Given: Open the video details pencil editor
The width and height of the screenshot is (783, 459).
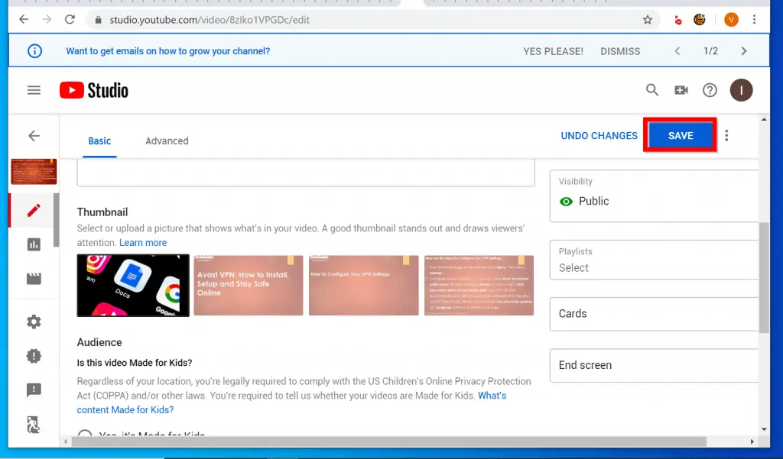Looking at the screenshot, I should [x=34, y=210].
